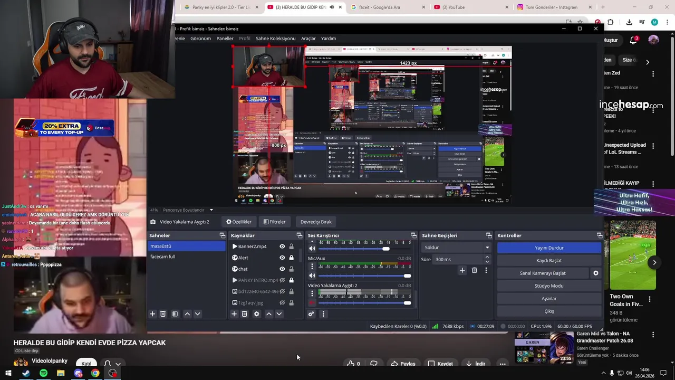Undock the Ses Karıştırıcı panel
The width and height of the screenshot is (675, 380).
coord(413,235)
